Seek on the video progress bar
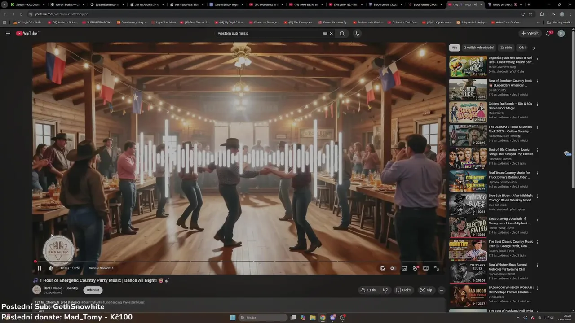575x323 pixels. pos(239,261)
